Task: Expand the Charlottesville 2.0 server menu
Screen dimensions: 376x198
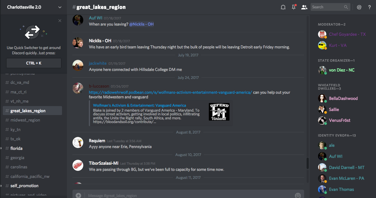Action: (60, 7)
